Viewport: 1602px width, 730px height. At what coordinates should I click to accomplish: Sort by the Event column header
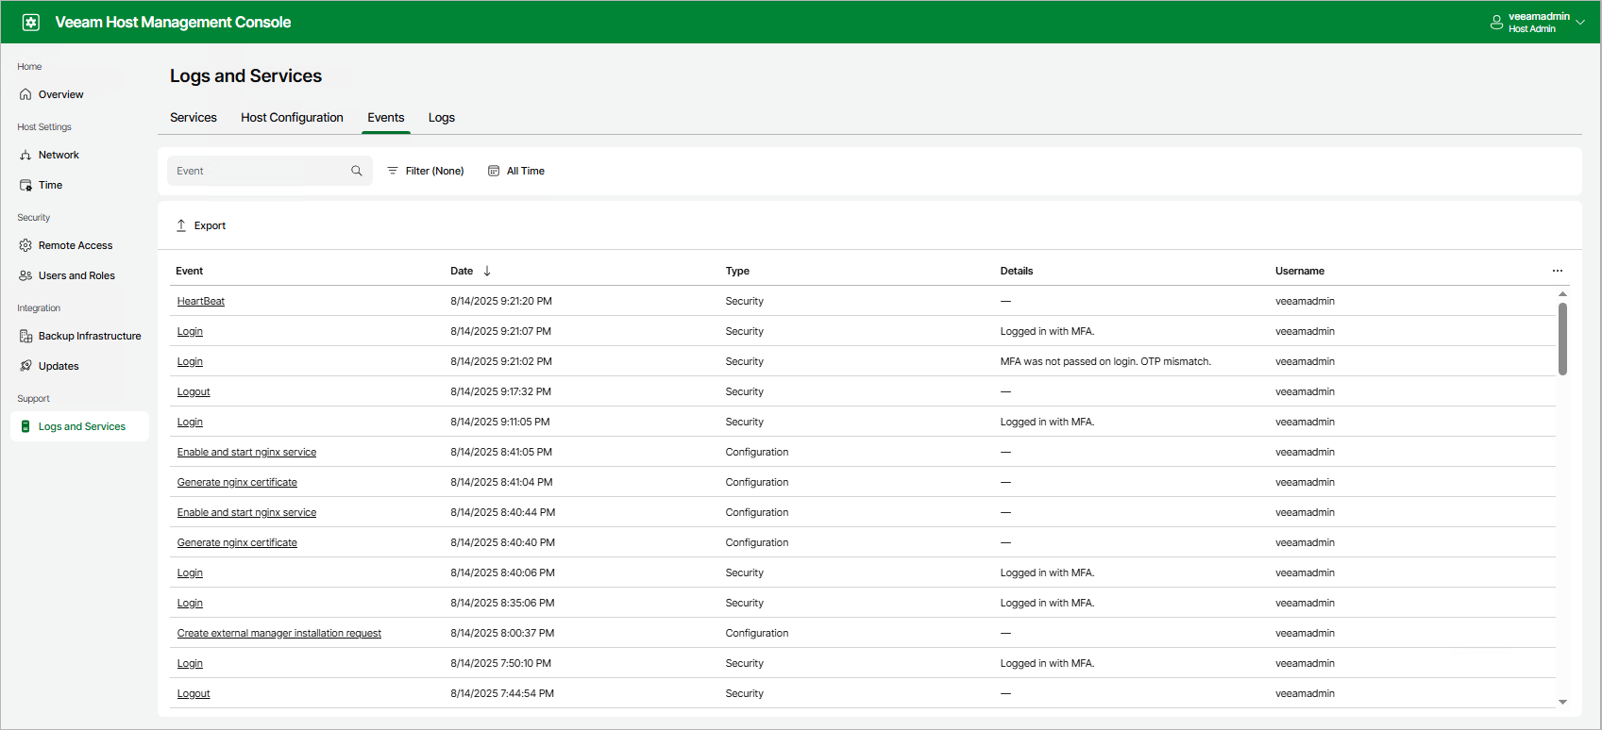tap(190, 271)
